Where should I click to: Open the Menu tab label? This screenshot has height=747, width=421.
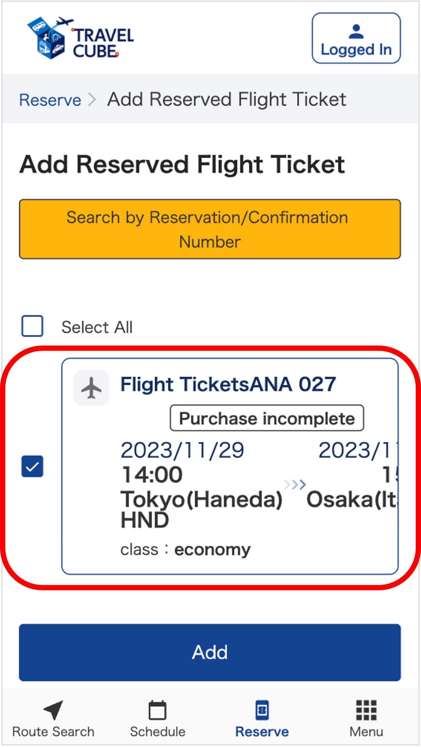pos(366,732)
